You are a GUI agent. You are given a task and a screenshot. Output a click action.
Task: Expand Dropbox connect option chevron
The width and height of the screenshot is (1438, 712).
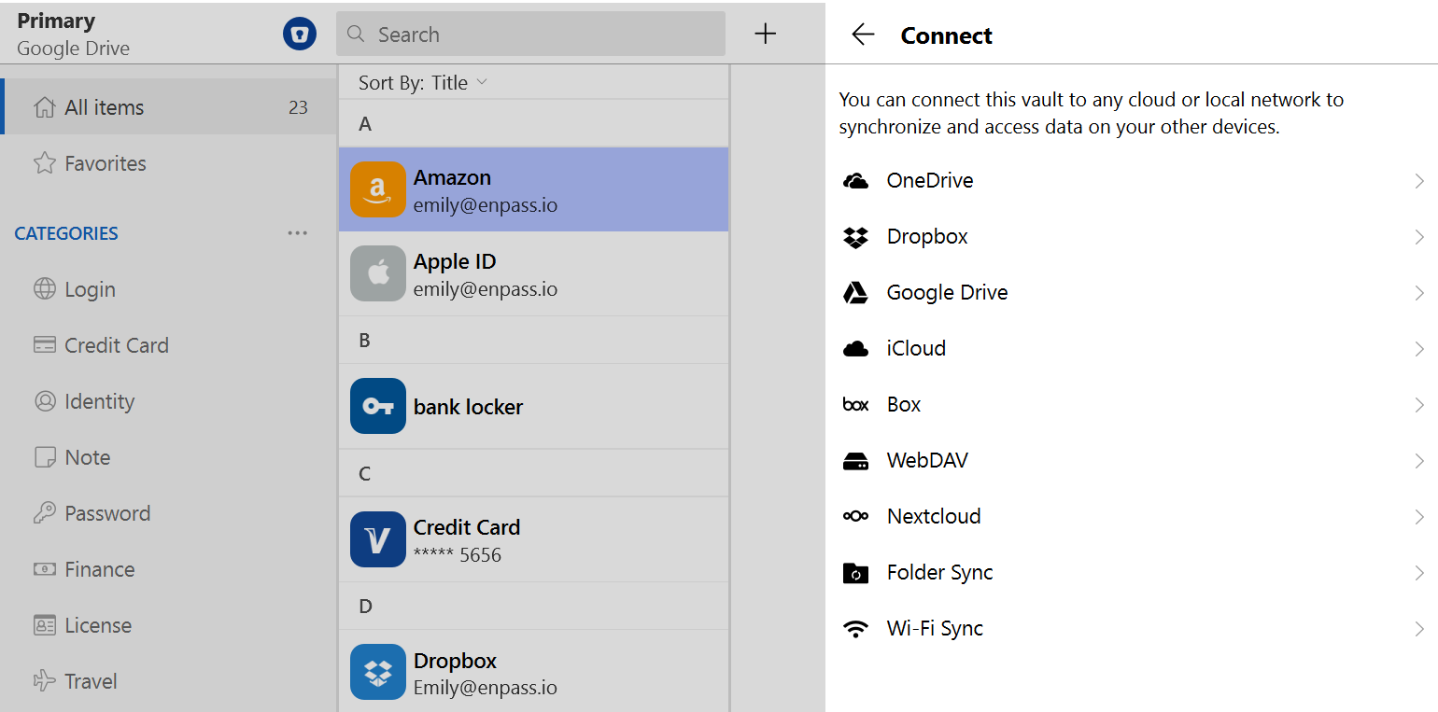tap(1419, 237)
